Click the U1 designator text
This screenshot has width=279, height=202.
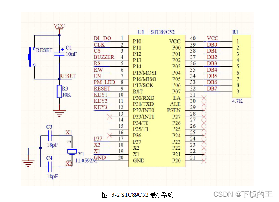tap(141, 32)
